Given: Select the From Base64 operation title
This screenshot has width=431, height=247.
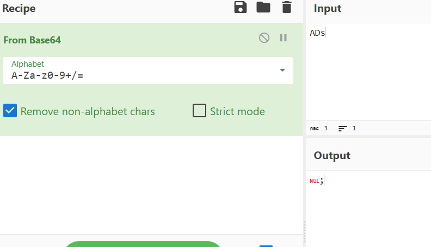Looking at the screenshot, I should (x=33, y=40).
